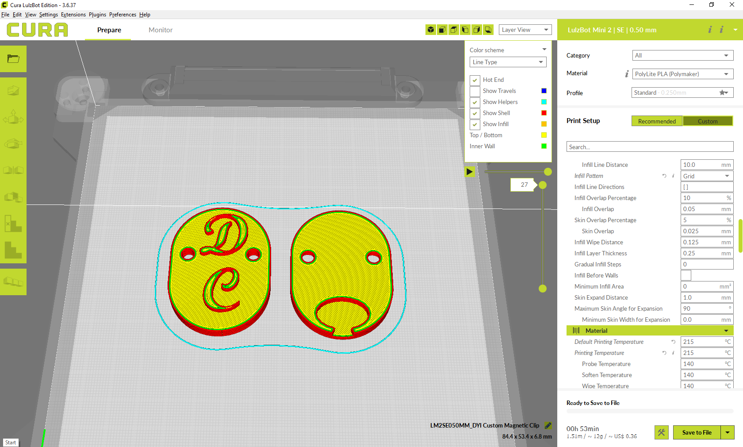Open the Extensions menu
The width and height of the screenshot is (743, 447).
tap(73, 14)
